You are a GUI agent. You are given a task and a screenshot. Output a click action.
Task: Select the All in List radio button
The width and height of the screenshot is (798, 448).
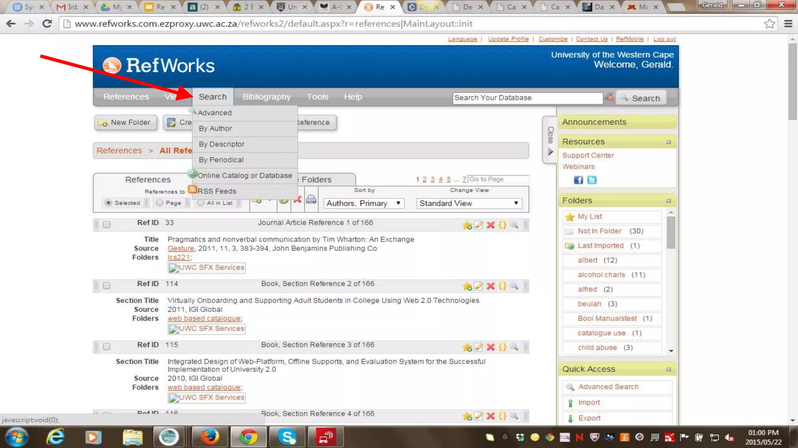tap(201, 203)
